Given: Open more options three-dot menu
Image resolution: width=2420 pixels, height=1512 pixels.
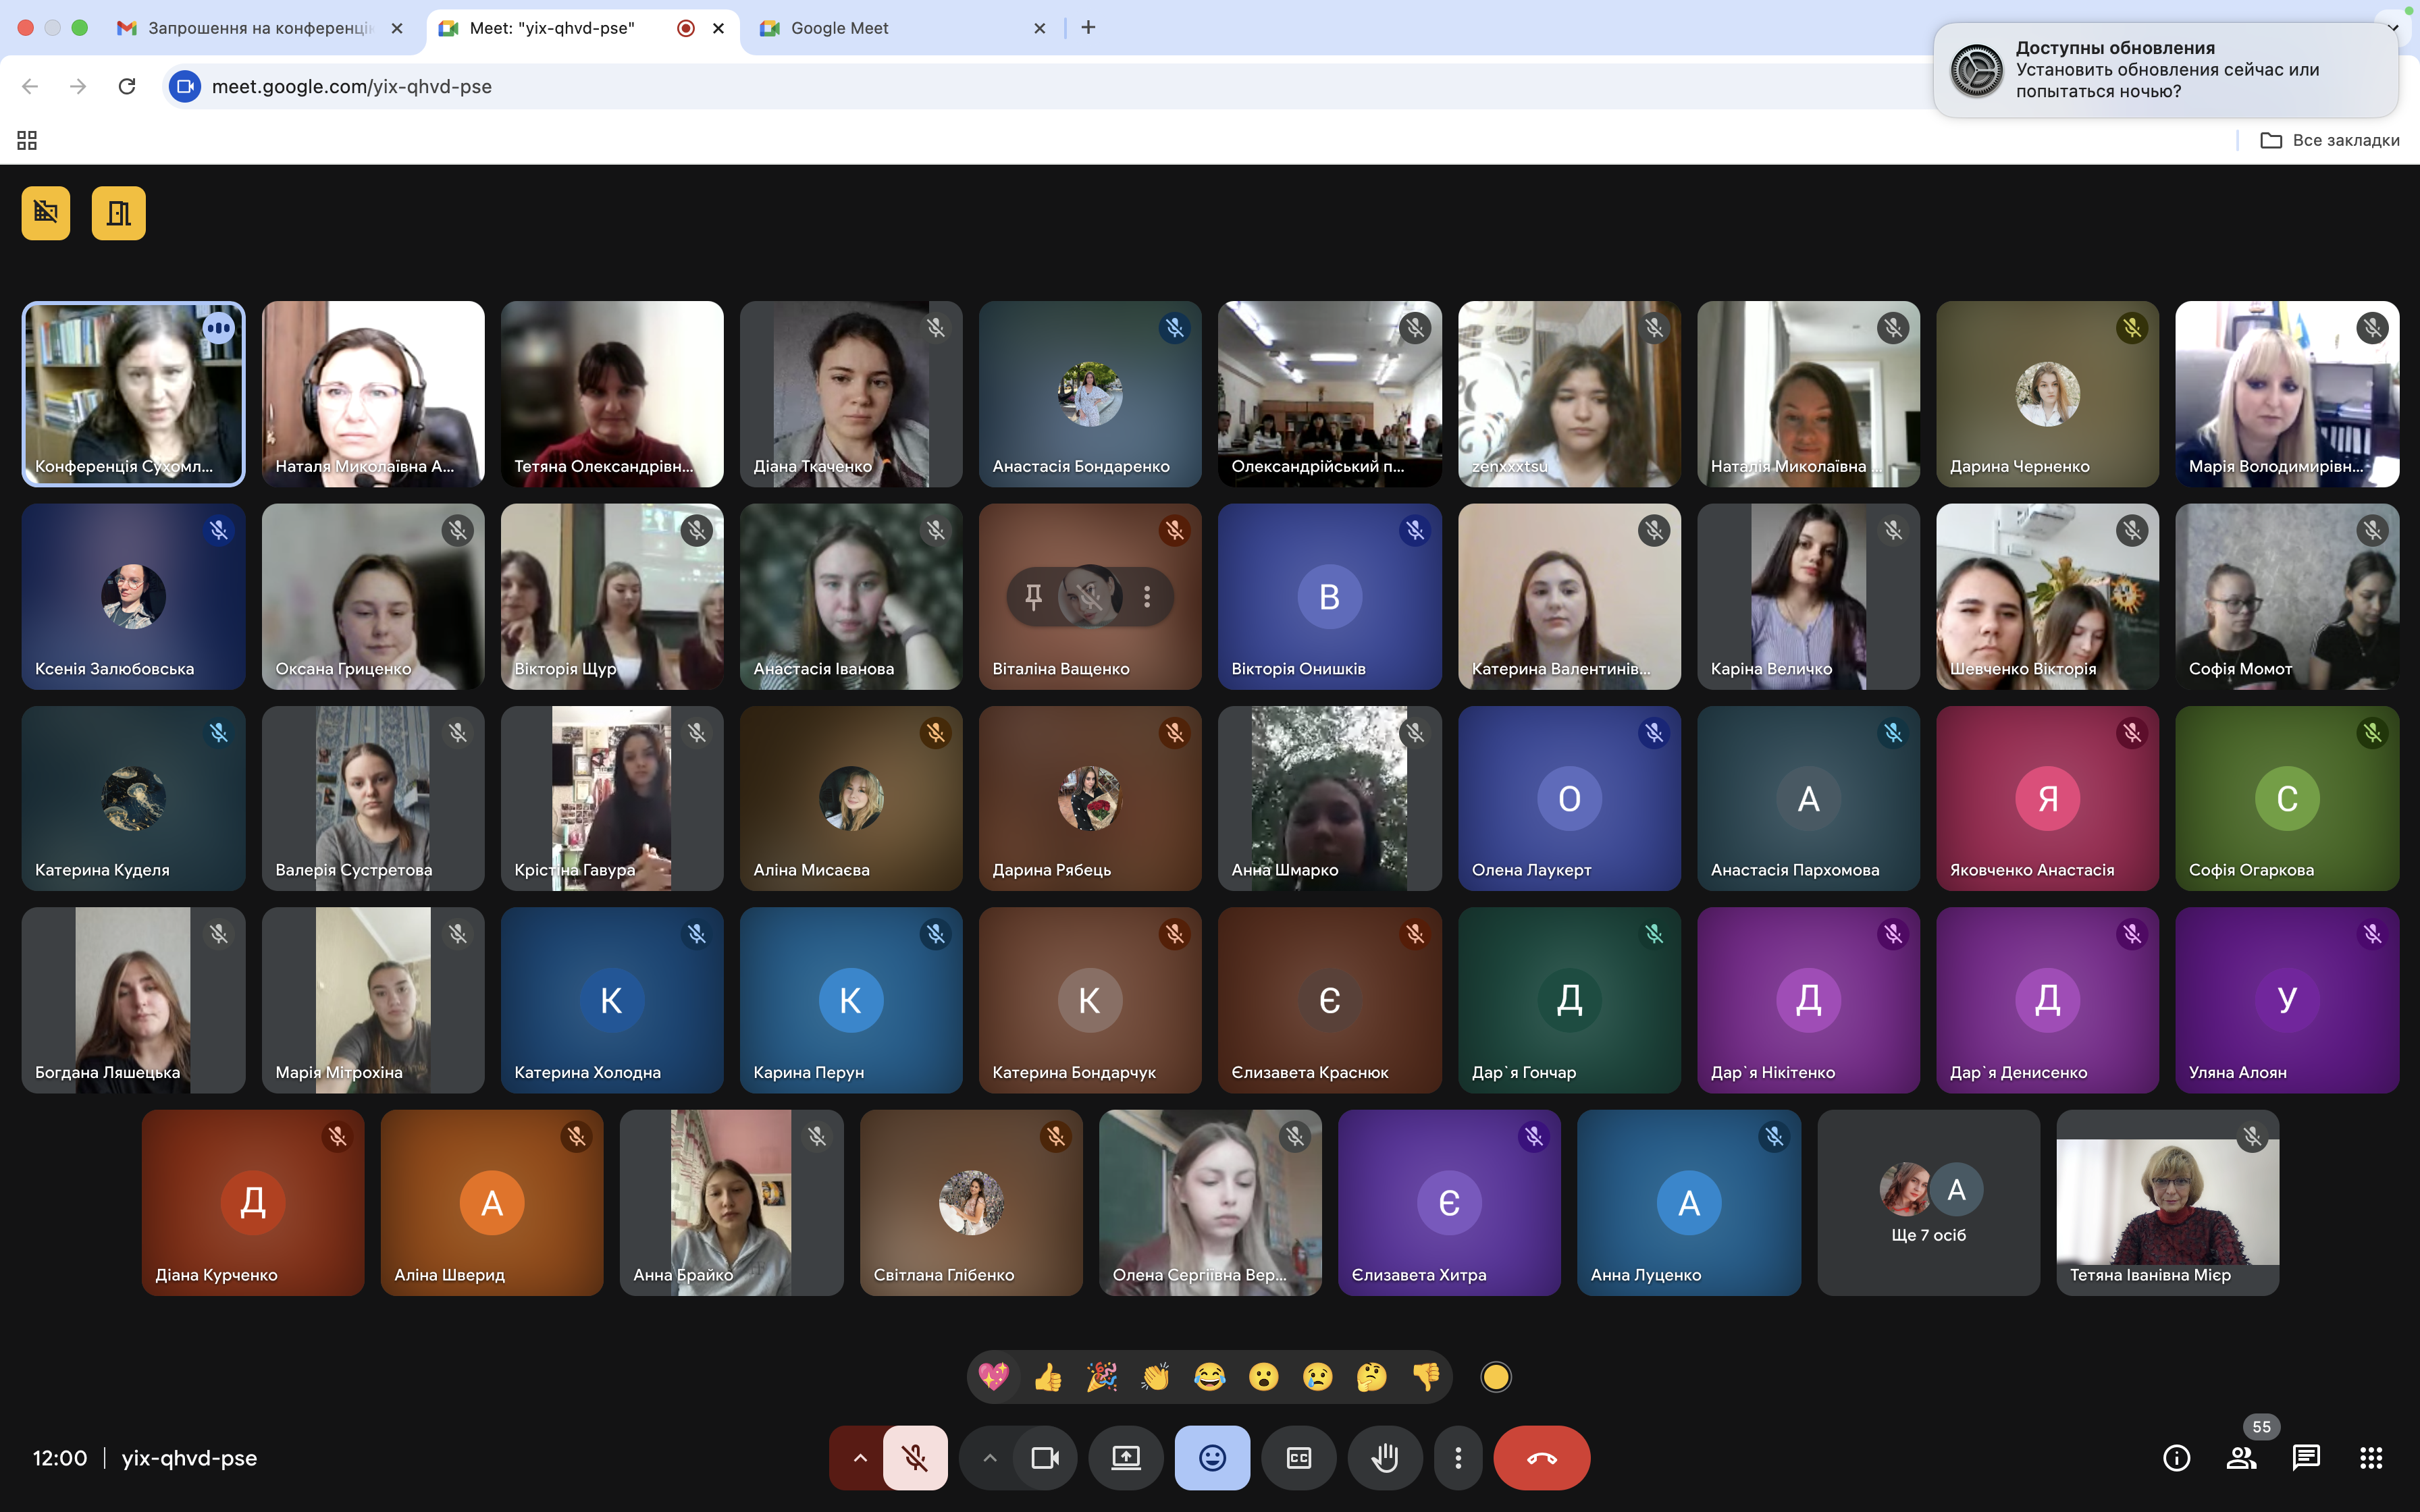Looking at the screenshot, I should [1458, 1458].
